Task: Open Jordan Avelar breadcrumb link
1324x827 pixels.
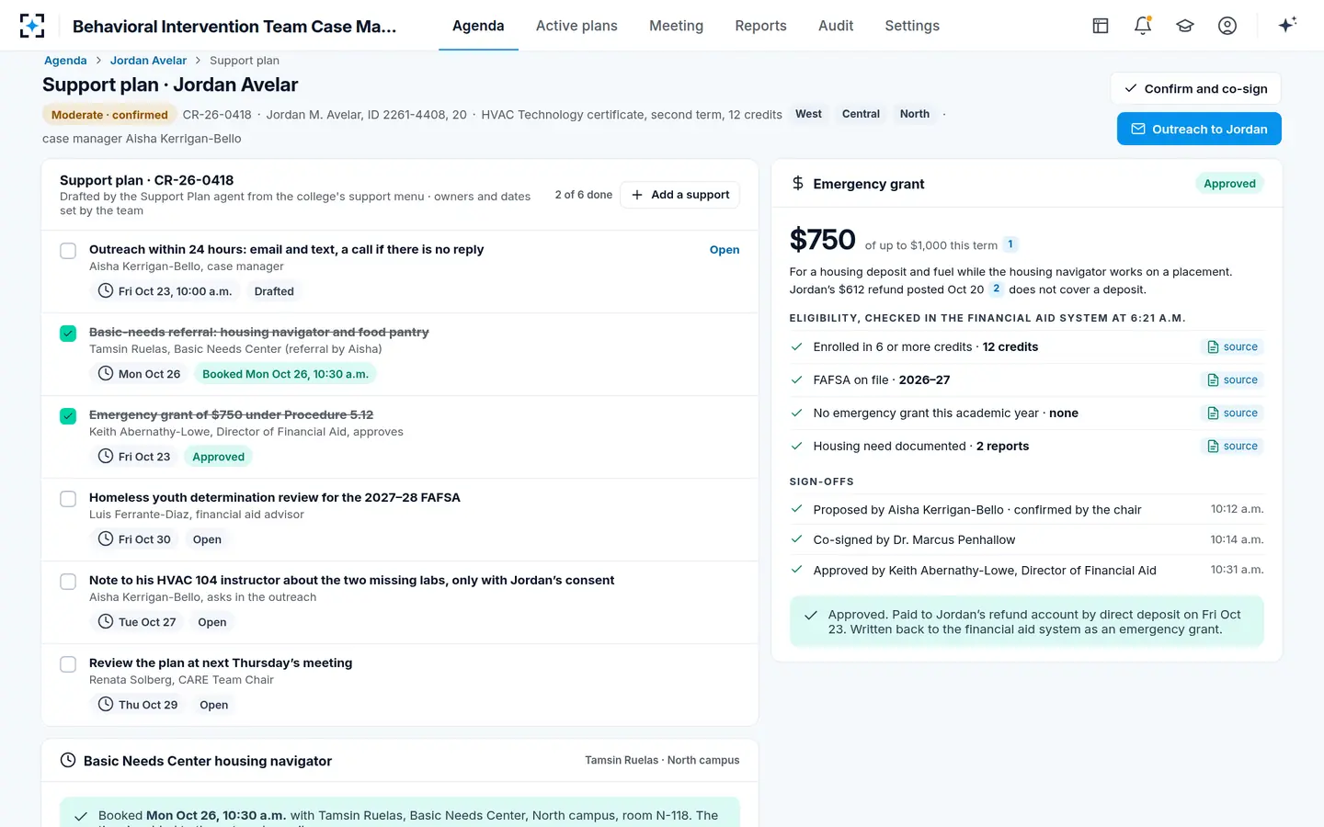Action: pos(148,61)
